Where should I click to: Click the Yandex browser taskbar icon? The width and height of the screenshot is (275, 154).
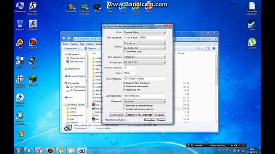[40, 151]
